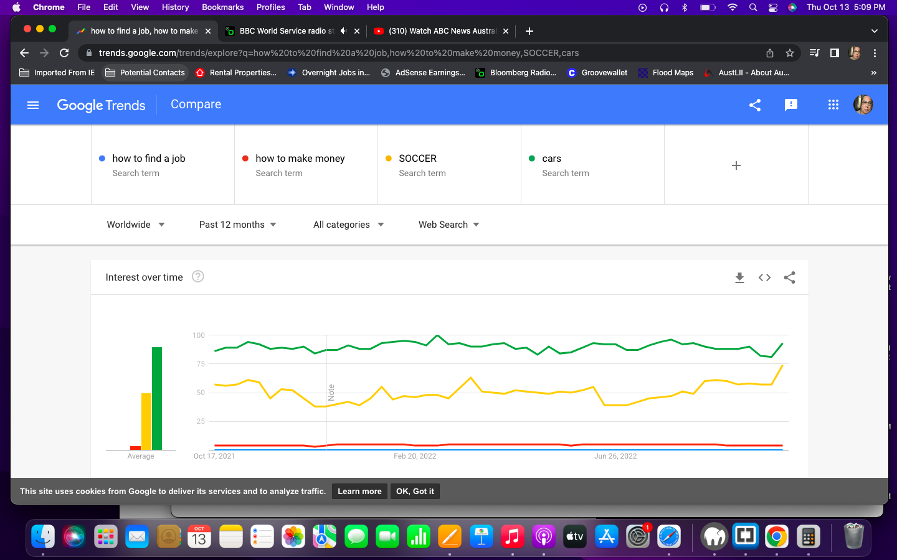Open the Worldwide region dropdown
The width and height of the screenshot is (897, 560).
136,225
